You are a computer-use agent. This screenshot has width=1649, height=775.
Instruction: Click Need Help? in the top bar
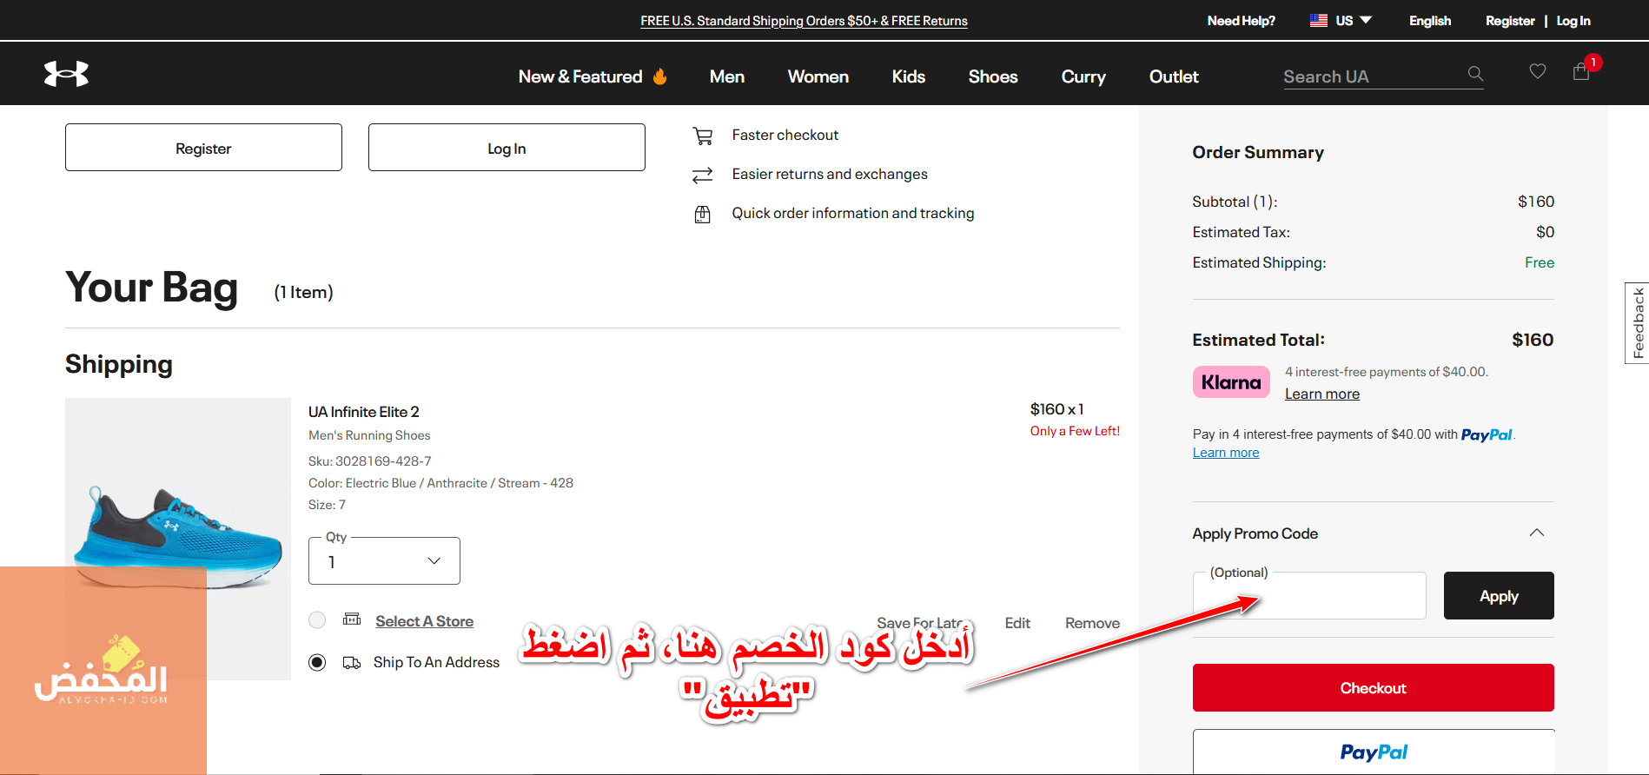pyautogui.click(x=1241, y=21)
